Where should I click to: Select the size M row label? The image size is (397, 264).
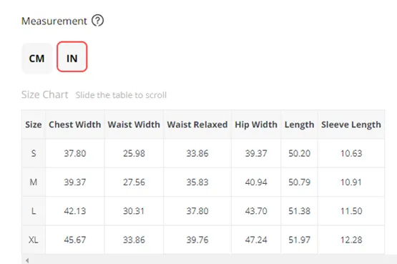34,182
